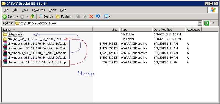Toggle the Folders pane button
The image size is (220, 104).
click(x=63, y=16)
